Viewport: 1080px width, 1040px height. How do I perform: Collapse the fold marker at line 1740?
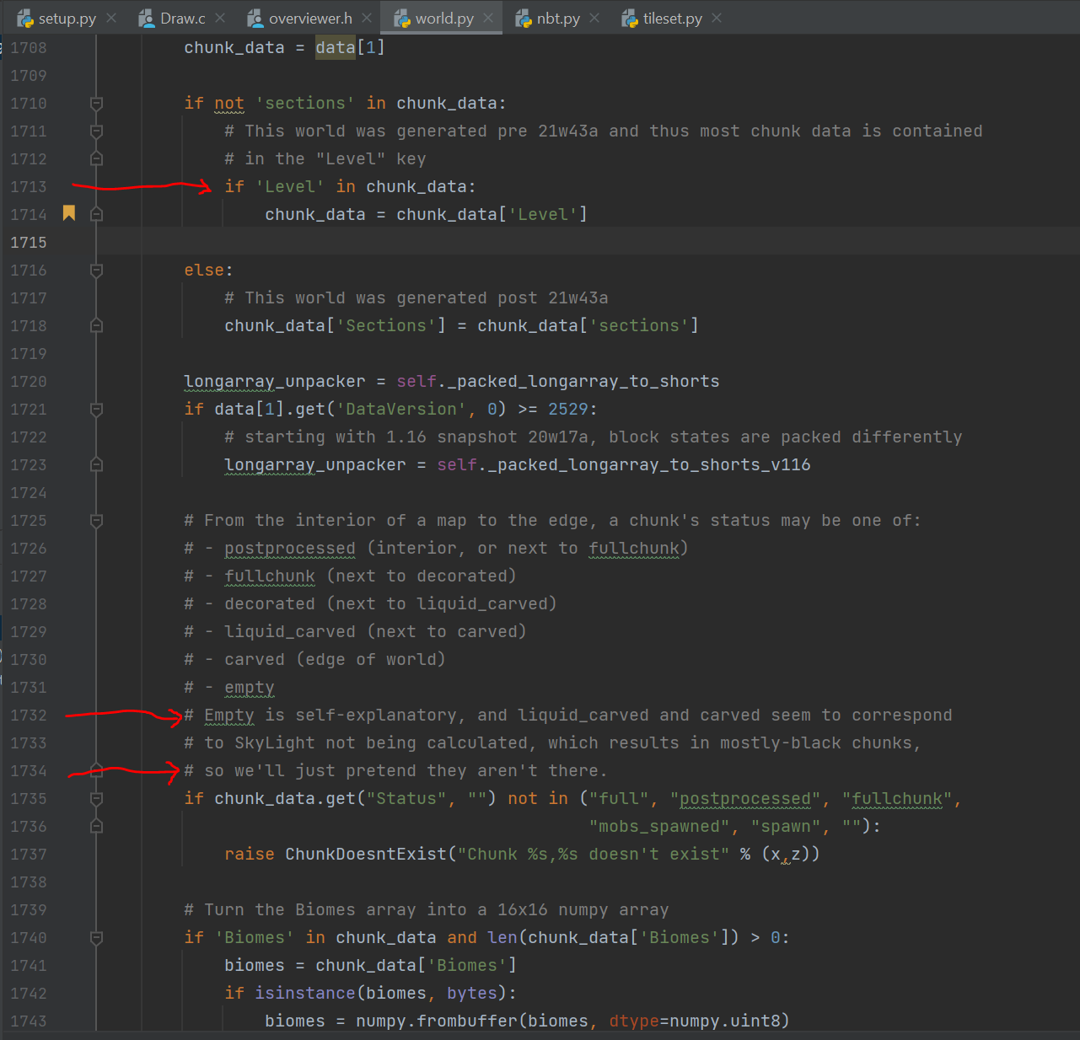coord(95,937)
